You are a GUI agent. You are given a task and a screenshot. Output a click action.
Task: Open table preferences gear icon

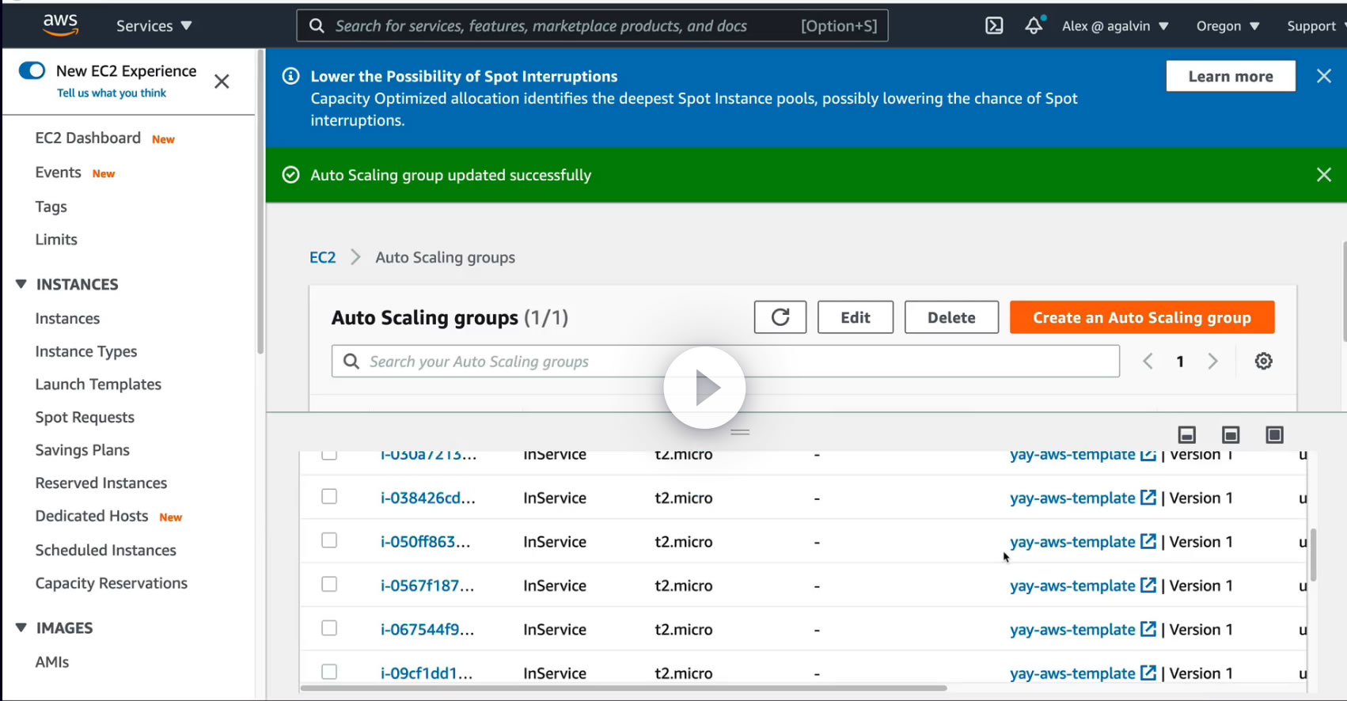point(1263,362)
